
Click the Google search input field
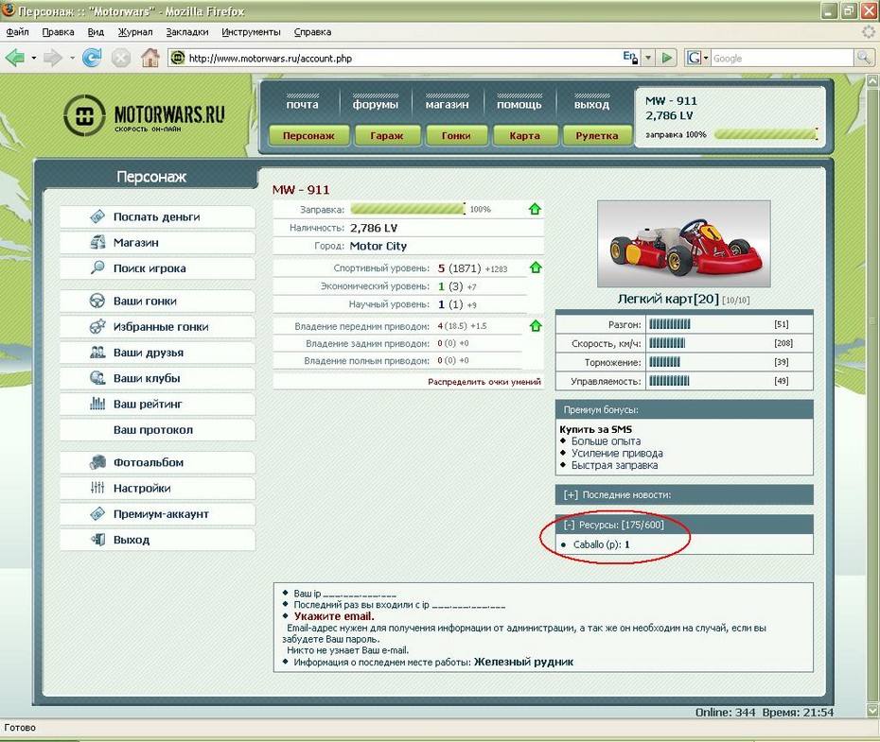pos(783,58)
